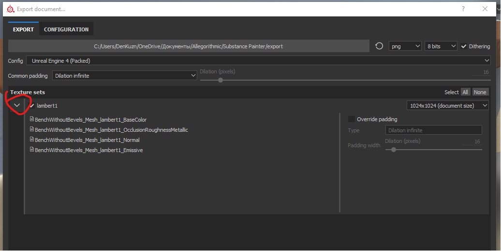The image size is (501, 251).
Task: Click the common Dilation pixels slider handle
Action: point(221,80)
